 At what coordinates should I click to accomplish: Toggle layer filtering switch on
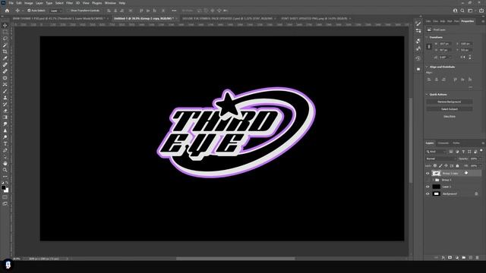click(481, 150)
